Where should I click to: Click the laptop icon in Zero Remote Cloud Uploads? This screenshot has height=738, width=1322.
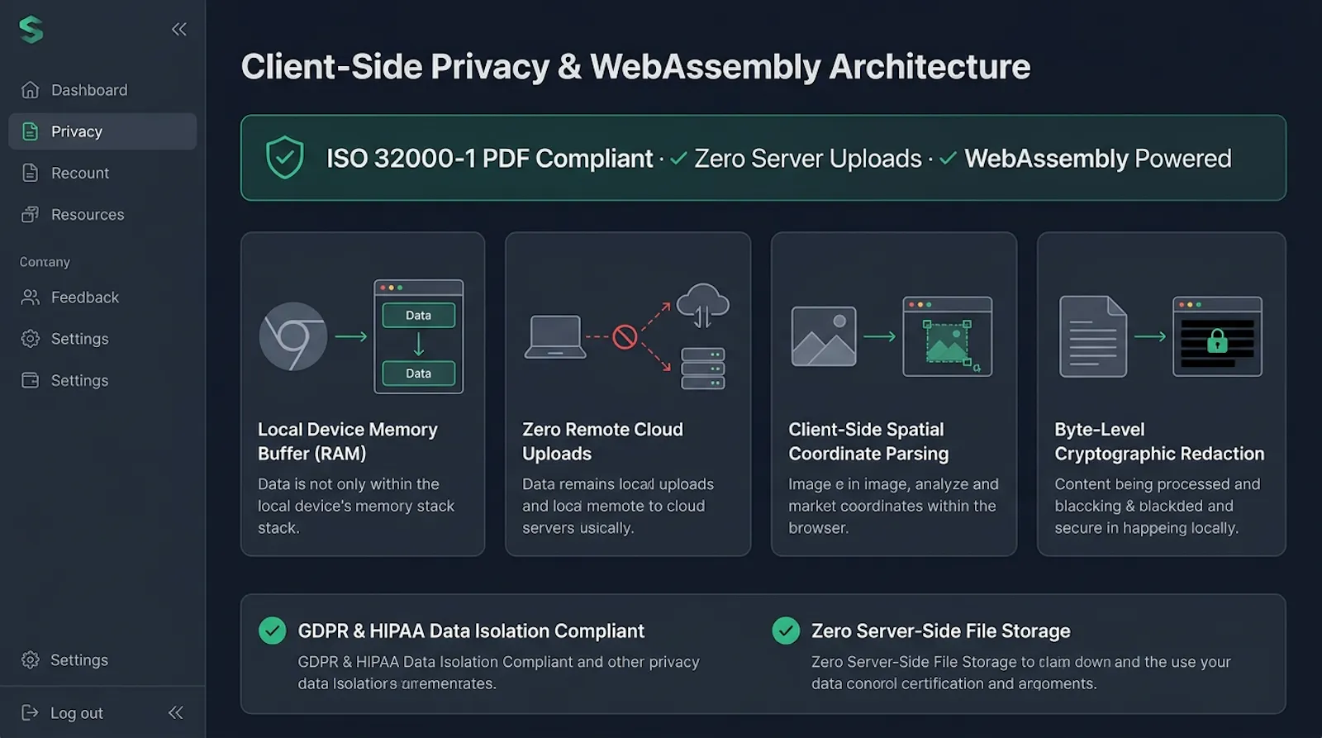pyautogui.click(x=555, y=337)
